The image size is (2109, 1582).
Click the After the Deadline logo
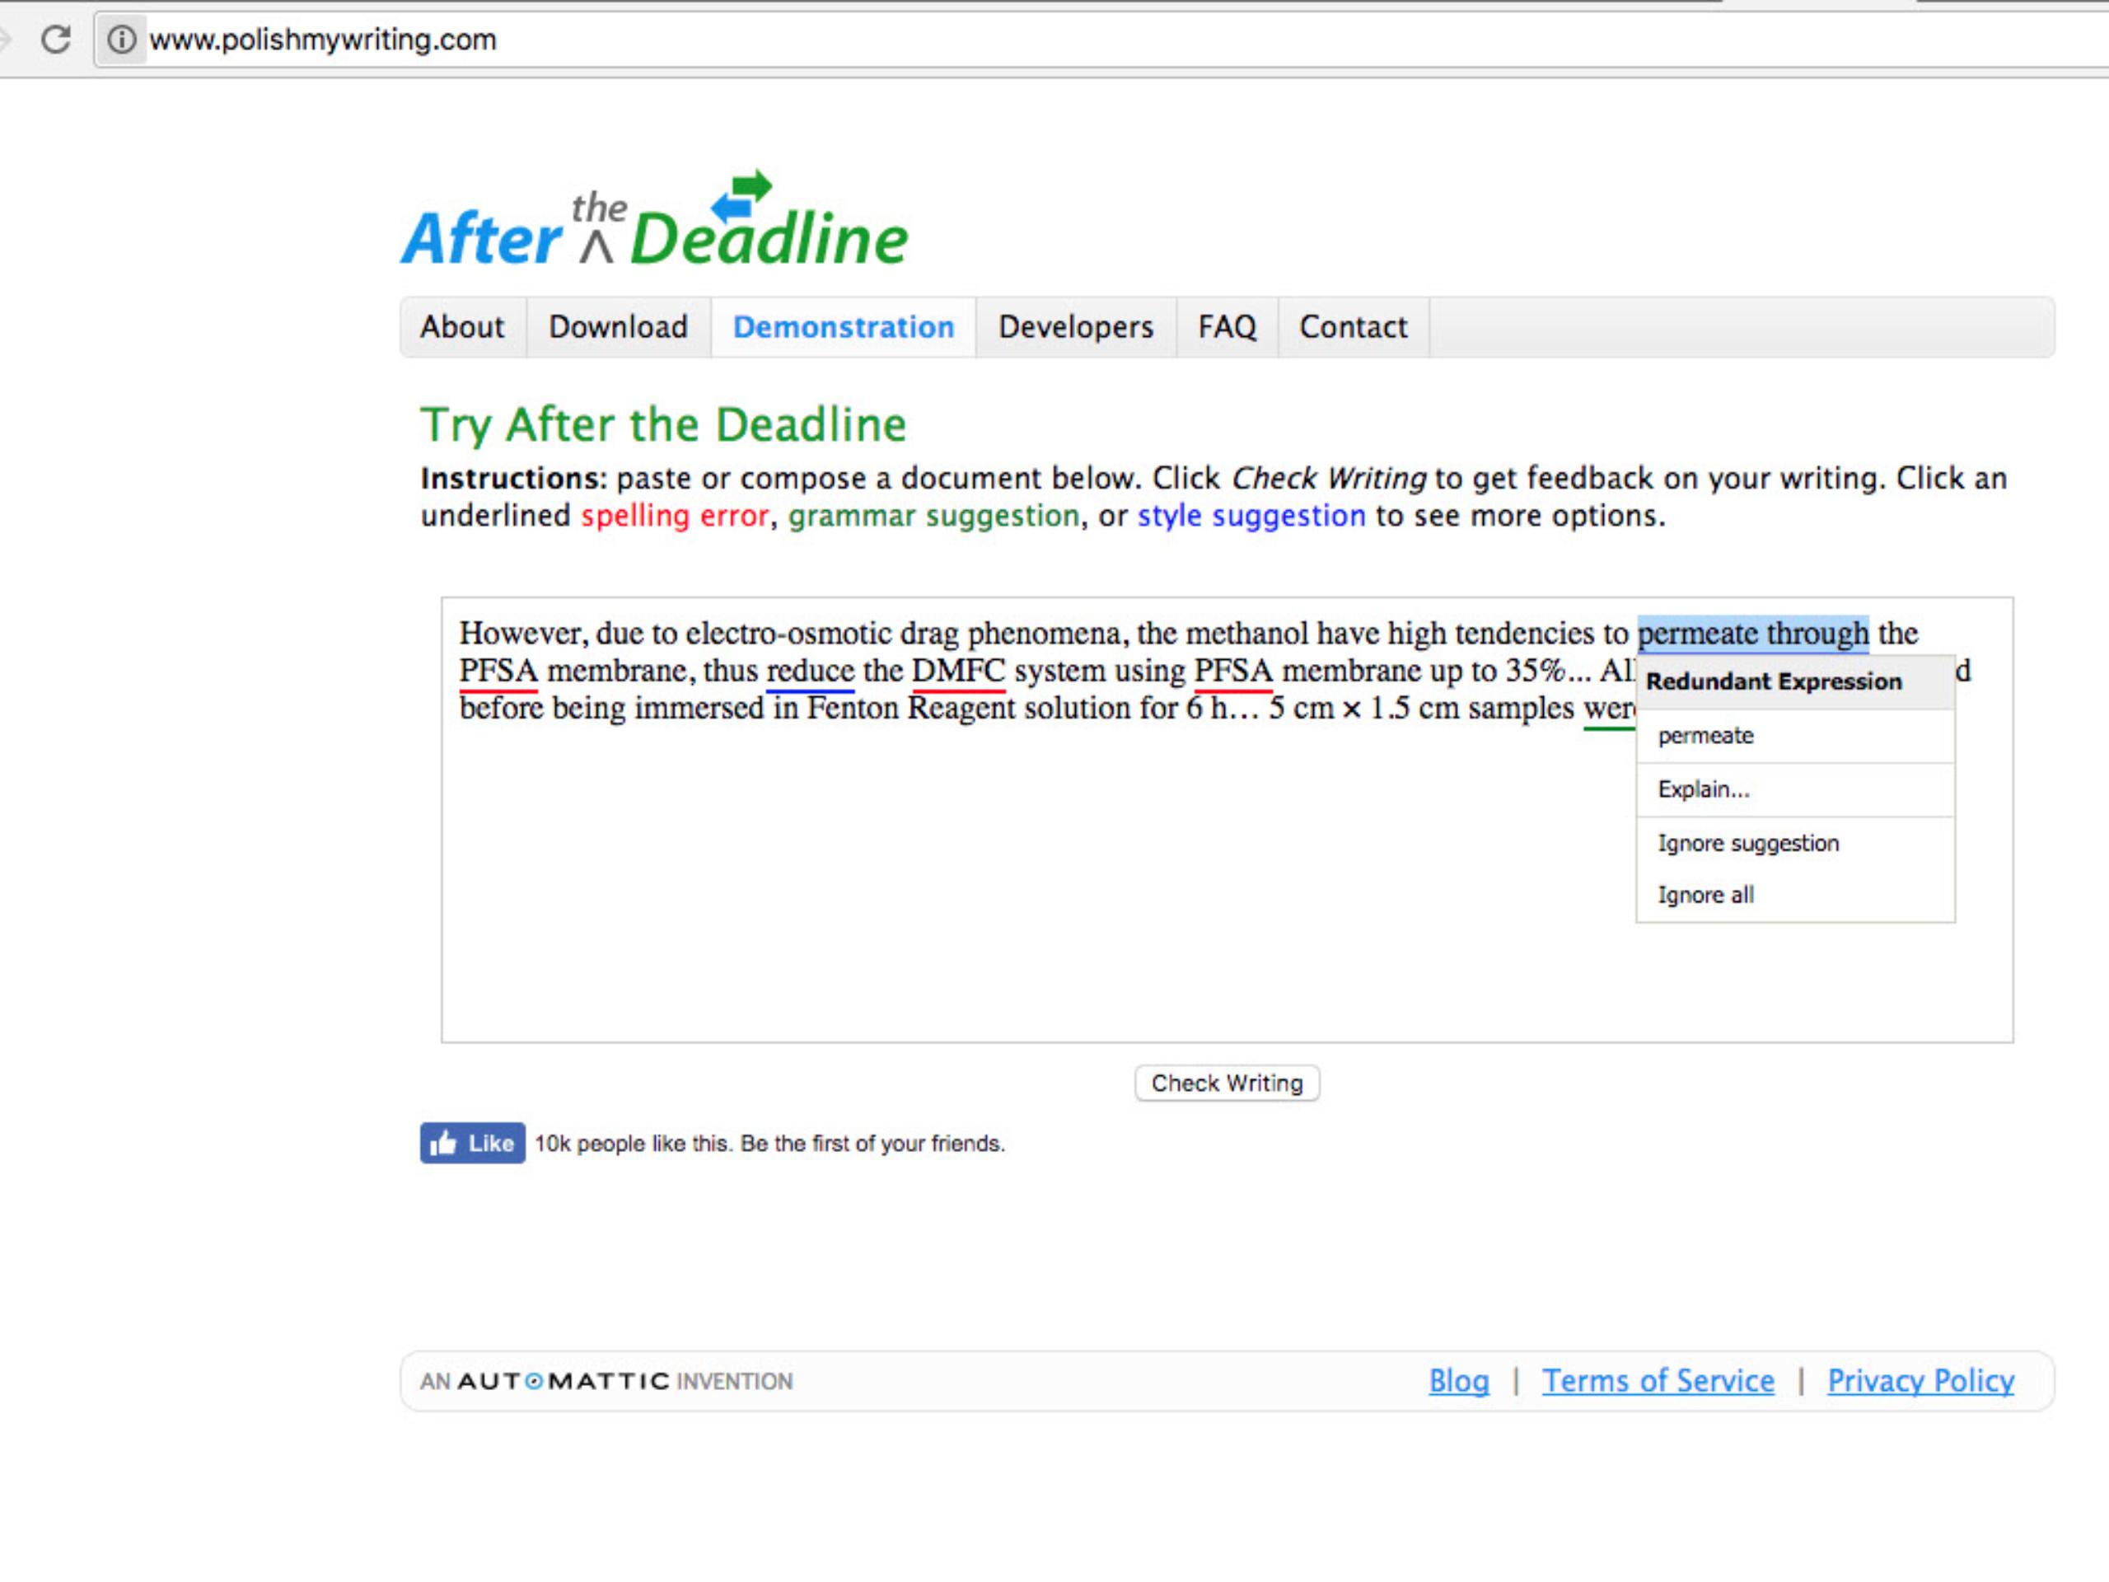[x=654, y=222]
